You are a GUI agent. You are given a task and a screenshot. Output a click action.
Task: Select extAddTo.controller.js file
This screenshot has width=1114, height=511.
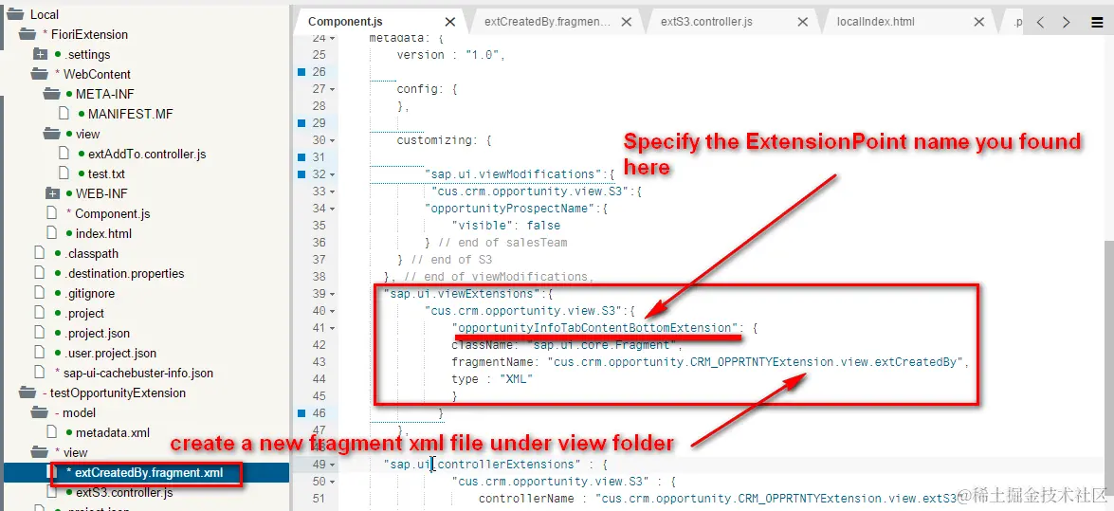pos(147,154)
